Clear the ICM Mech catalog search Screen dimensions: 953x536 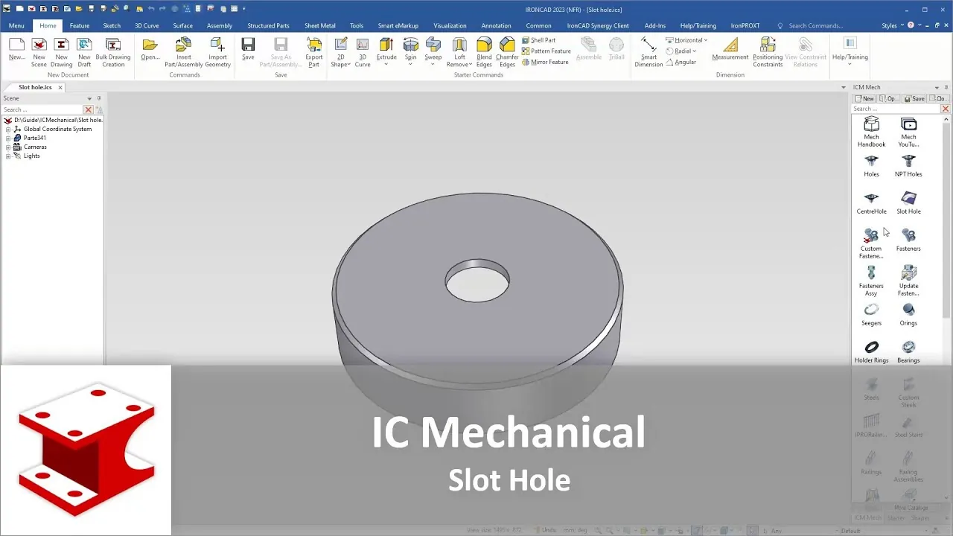click(946, 109)
